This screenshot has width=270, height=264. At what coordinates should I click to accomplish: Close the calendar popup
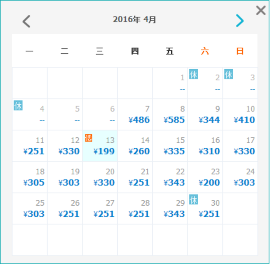[261, 11]
